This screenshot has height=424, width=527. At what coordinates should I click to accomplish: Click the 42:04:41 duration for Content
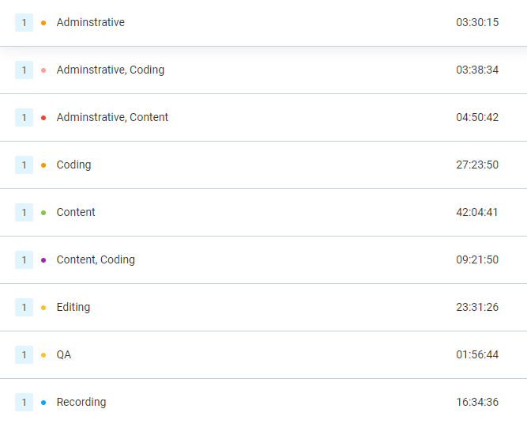[477, 212]
